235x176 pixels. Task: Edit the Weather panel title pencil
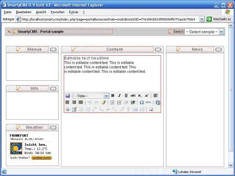(18, 127)
